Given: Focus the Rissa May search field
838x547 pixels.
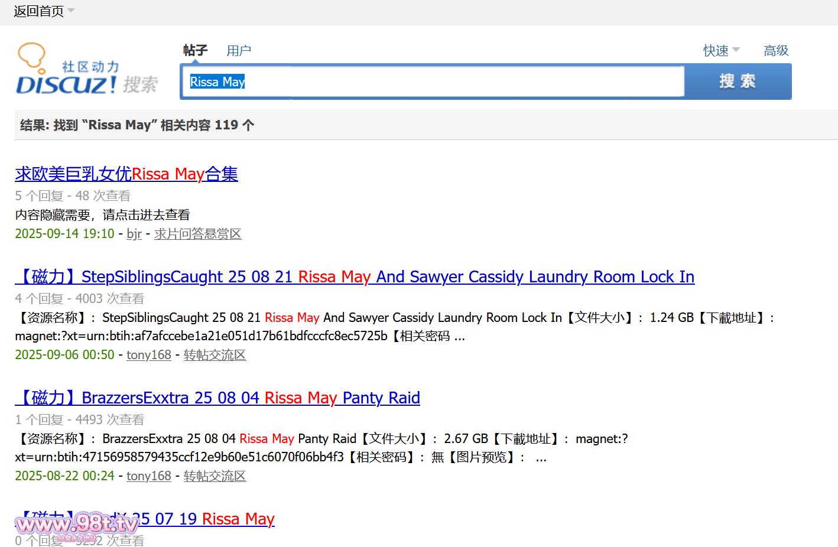Looking at the screenshot, I should [x=433, y=82].
